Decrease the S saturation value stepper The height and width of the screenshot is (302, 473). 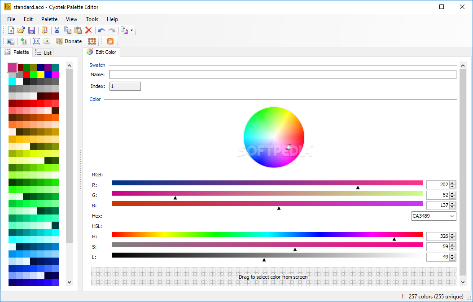[452, 248]
